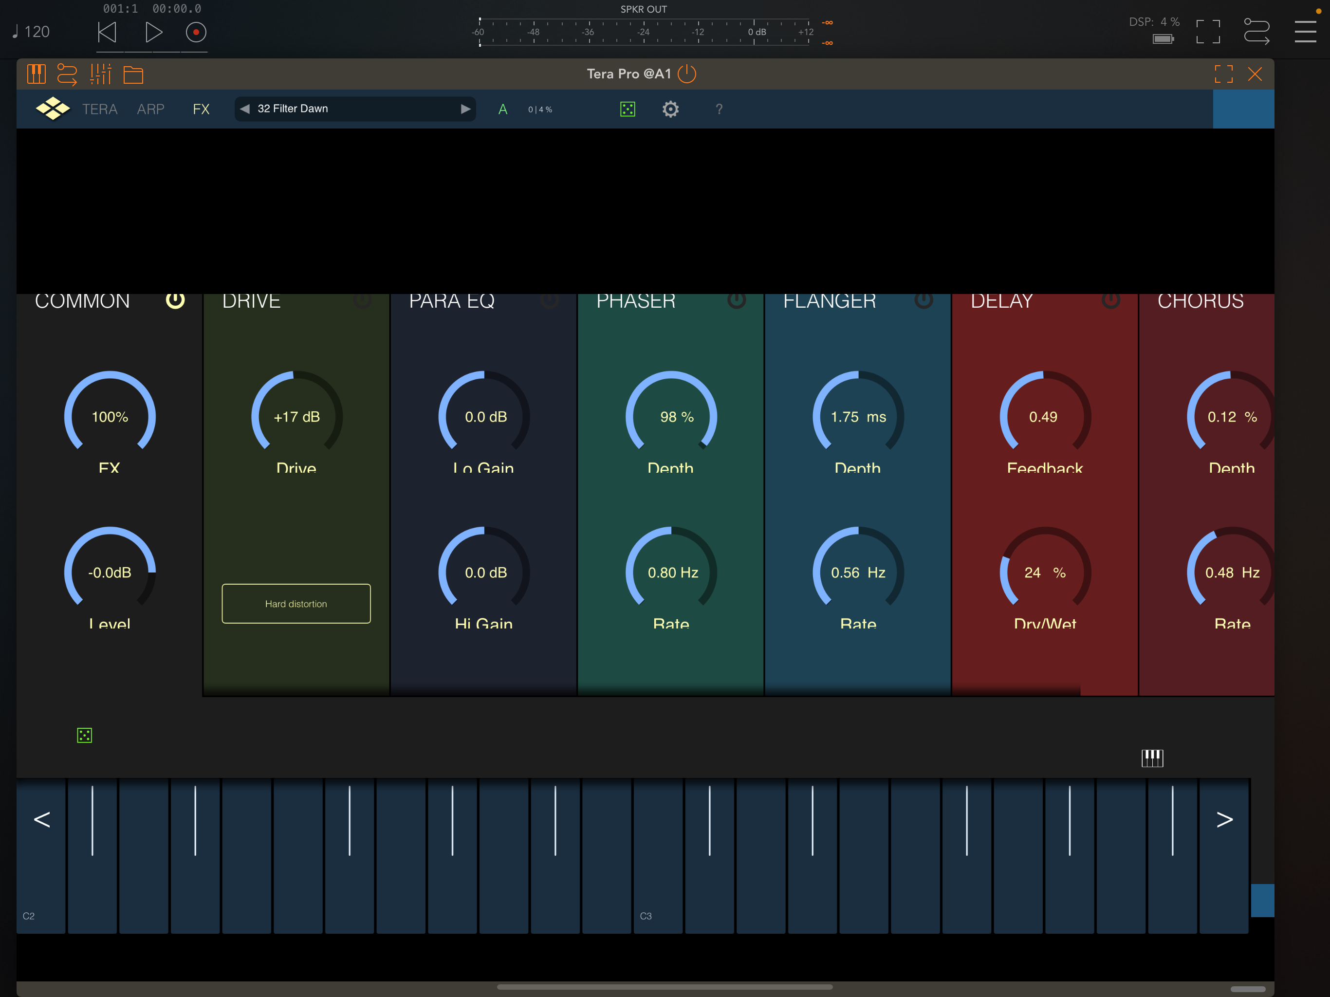Open the keyboard view icon in plugin header
This screenshot has height=997, width=1330.
36,74
